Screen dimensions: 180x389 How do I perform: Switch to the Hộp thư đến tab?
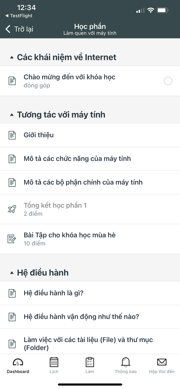tap(162, 366)
